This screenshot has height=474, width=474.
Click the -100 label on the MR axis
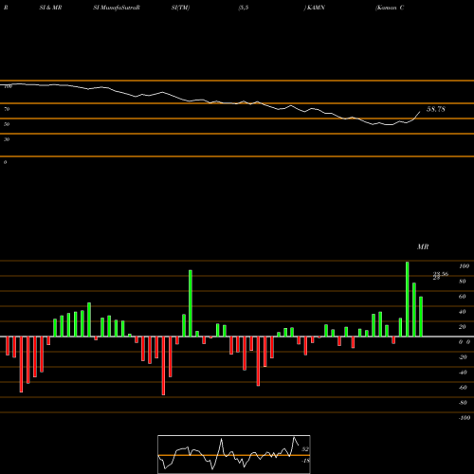[x=465, y=418]
